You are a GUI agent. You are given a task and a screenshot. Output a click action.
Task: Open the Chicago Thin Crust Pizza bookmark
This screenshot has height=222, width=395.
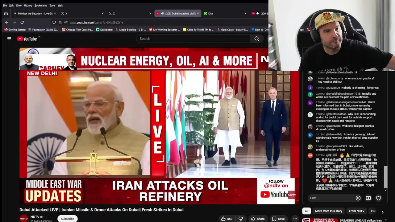click(x=77, y=30)
